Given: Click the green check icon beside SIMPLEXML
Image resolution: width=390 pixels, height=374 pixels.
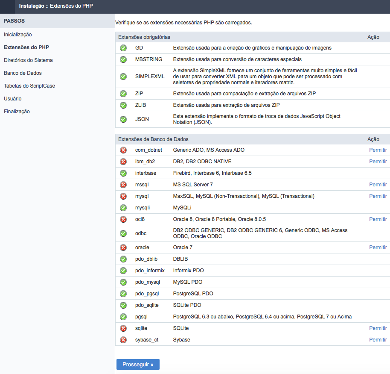Looking at the screenshot, I should point(123,77).
